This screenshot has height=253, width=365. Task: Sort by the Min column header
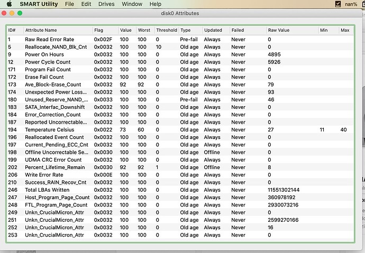point(328,30)
